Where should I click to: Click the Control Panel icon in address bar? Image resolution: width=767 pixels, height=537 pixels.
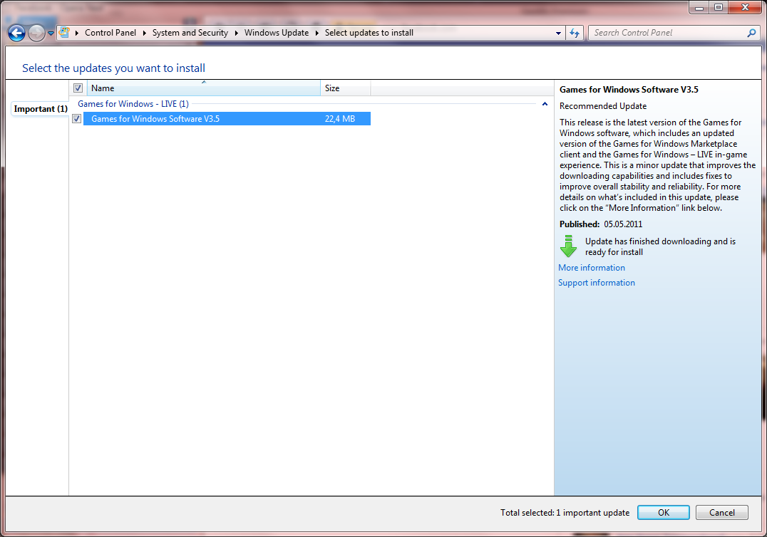pyautogui.click(x=64, y=32)
